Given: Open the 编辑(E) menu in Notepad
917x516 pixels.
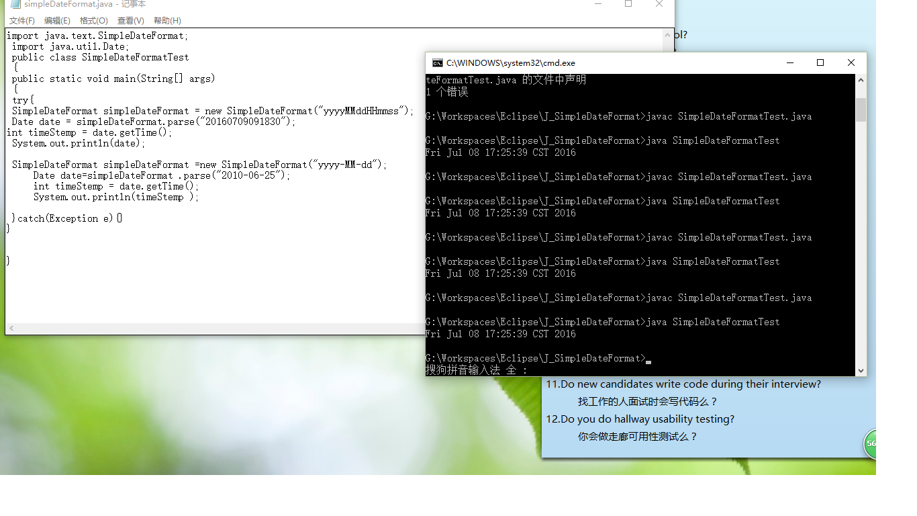Looking at the screenshot, I should [x=57, y=21].
